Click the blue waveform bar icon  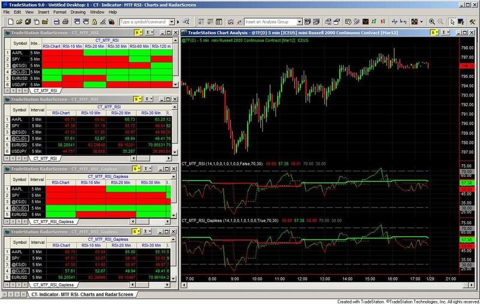[x=395, y=22]
